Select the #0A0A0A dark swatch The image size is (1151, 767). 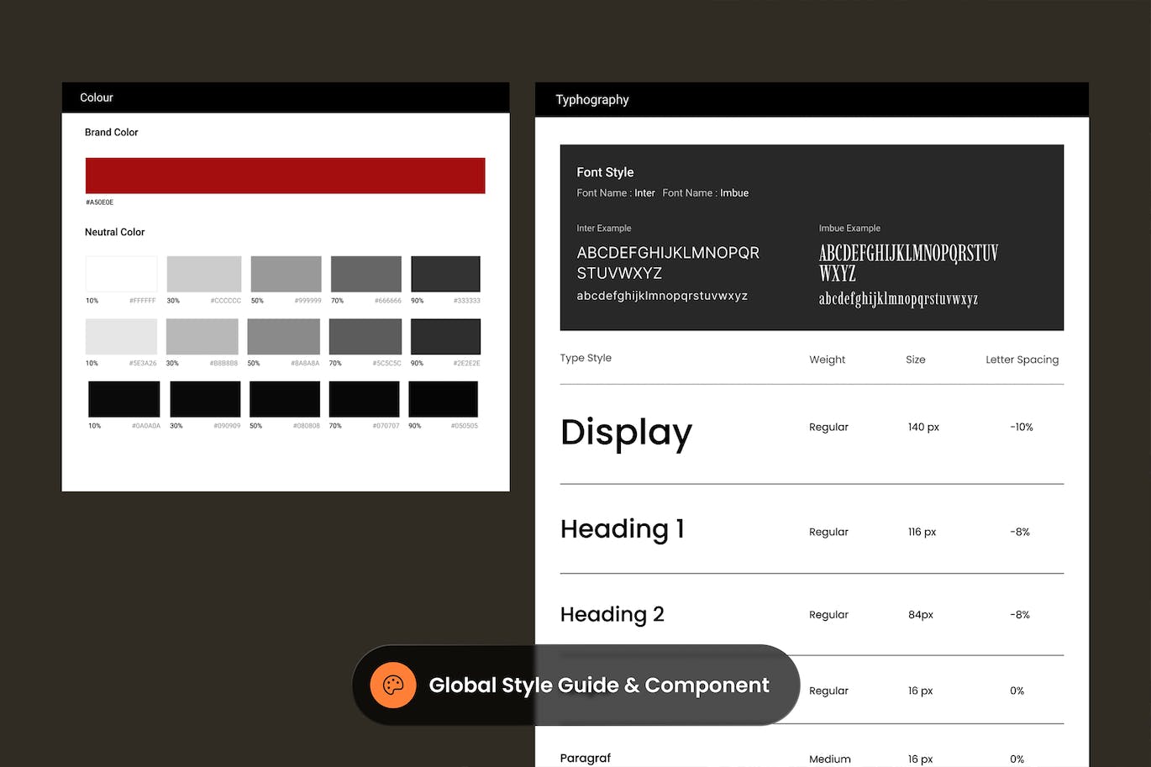tap(124, 399)
